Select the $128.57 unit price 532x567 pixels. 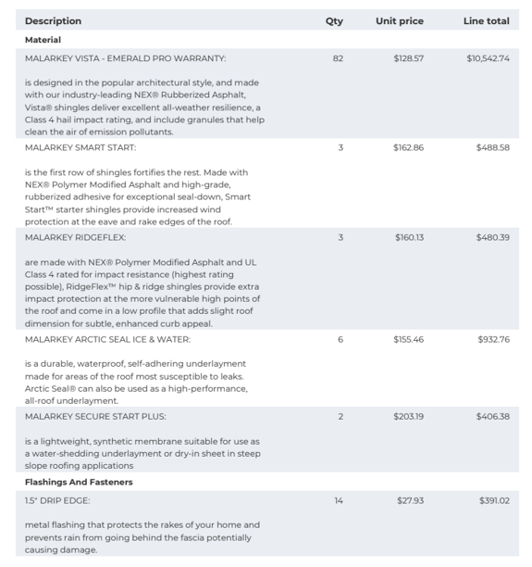click(408, 58)
